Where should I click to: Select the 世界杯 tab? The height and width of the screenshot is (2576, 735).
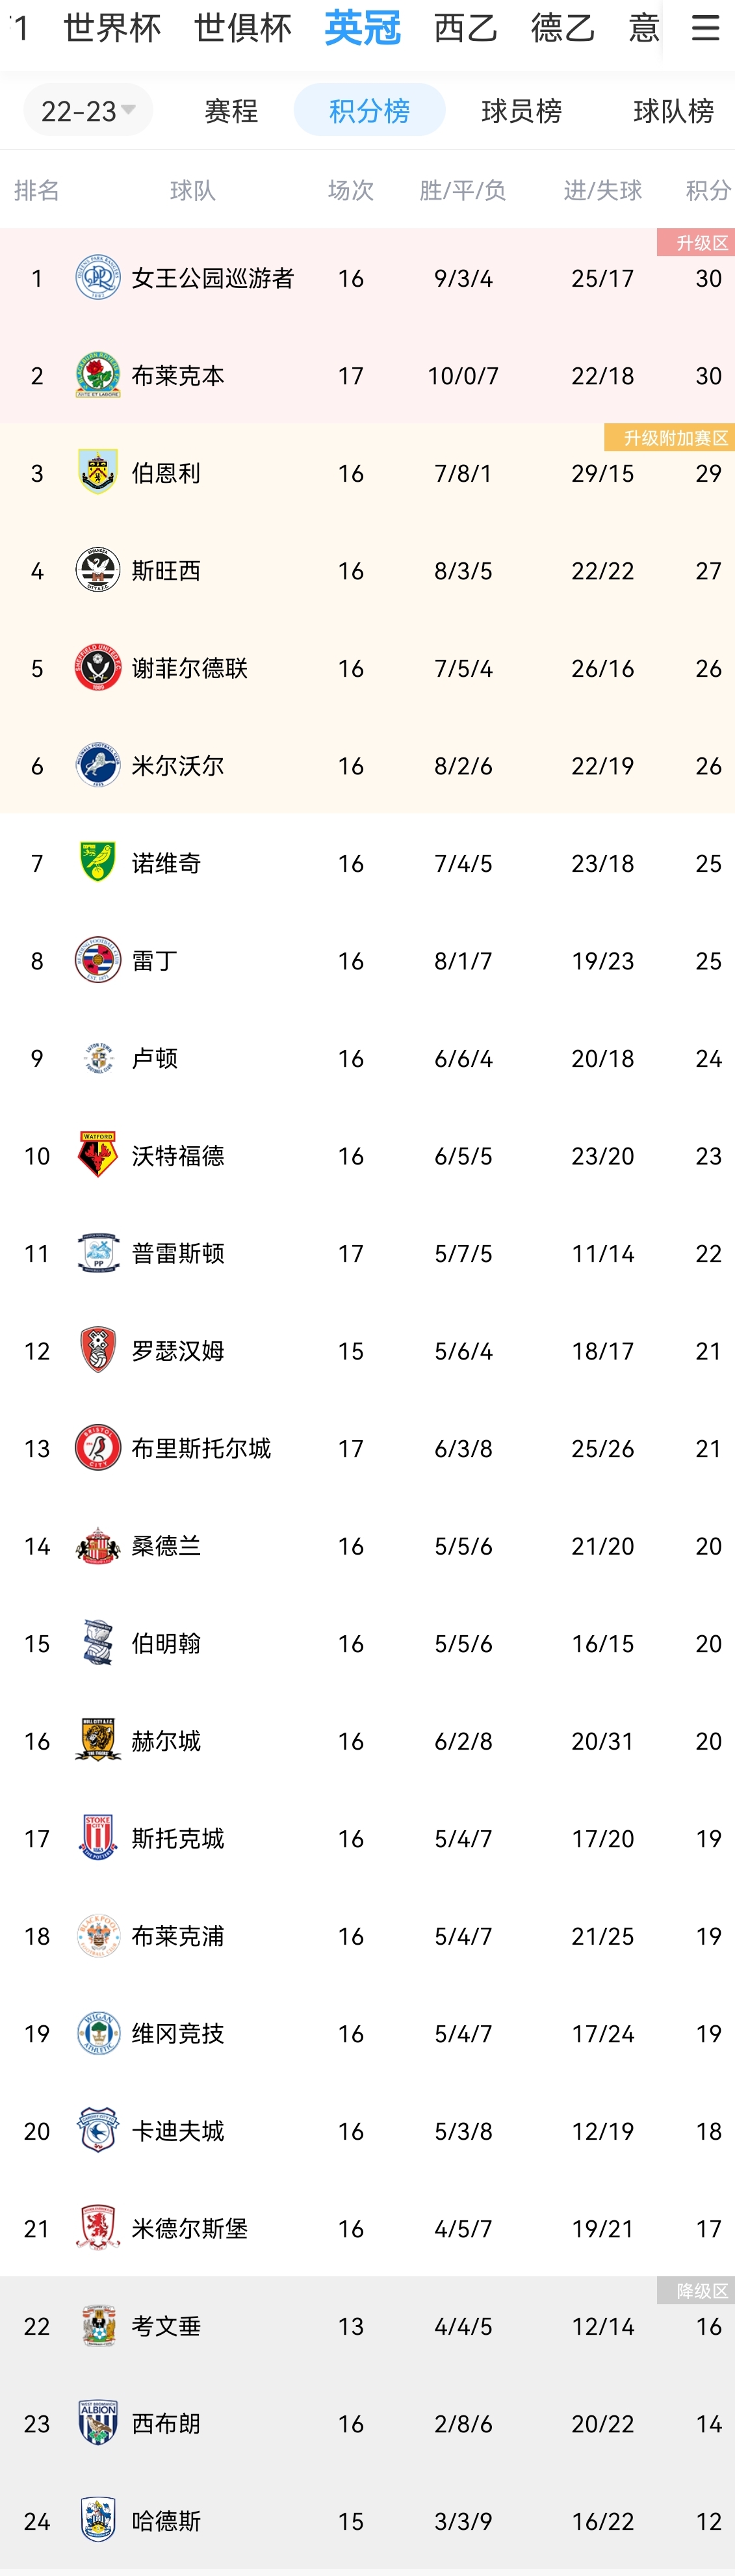click(x=112, y=28)
